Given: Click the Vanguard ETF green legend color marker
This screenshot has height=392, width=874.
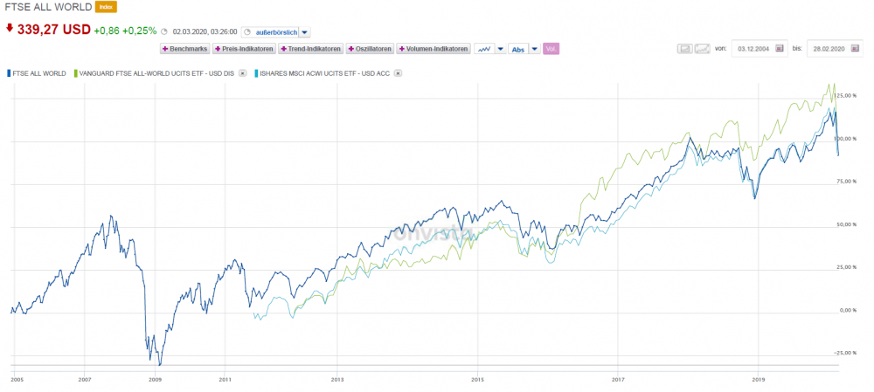Looking at the screenshot, I should pos(75,73).
